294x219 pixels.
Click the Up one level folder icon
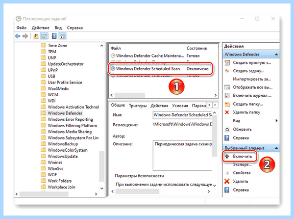36,36
